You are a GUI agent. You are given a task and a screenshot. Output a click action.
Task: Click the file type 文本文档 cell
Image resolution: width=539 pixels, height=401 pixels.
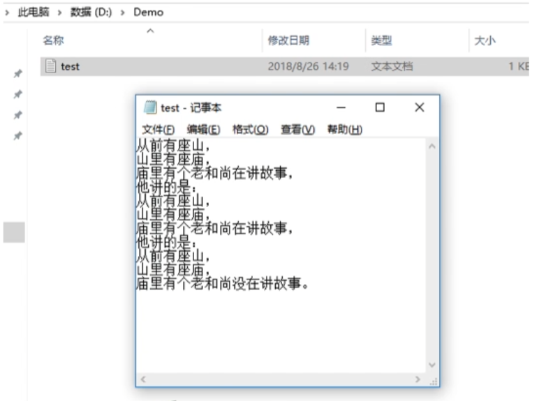pos(392,66)
